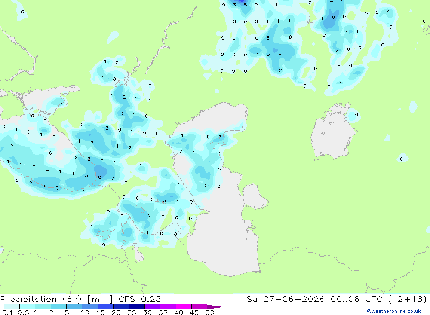The image size is (430, 315).
Task: Select the 35–40 mm purple legend swatch
Action: click(x=168, y=306)
